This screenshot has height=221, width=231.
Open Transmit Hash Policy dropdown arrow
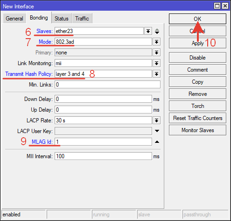[156, 74]
